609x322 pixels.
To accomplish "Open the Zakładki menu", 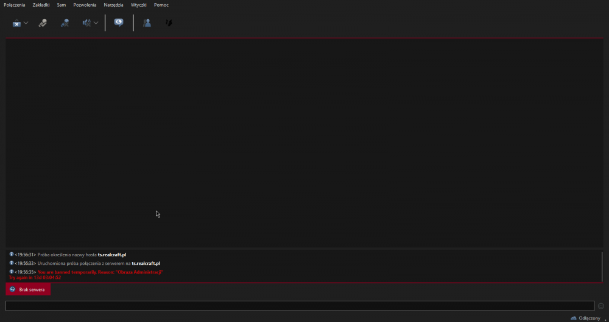I will point(41,5).
